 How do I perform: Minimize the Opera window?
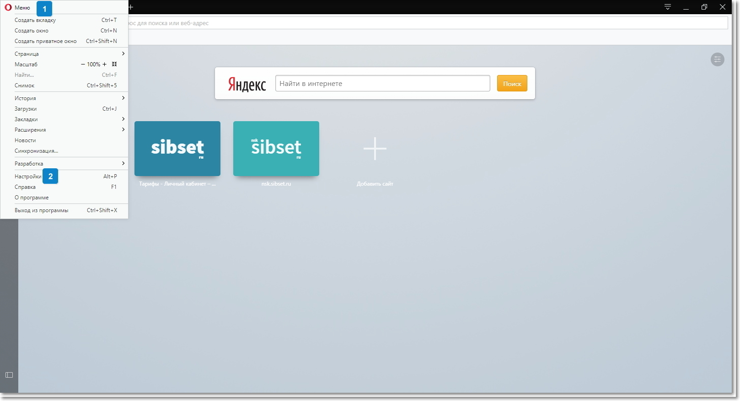(686, 7)
